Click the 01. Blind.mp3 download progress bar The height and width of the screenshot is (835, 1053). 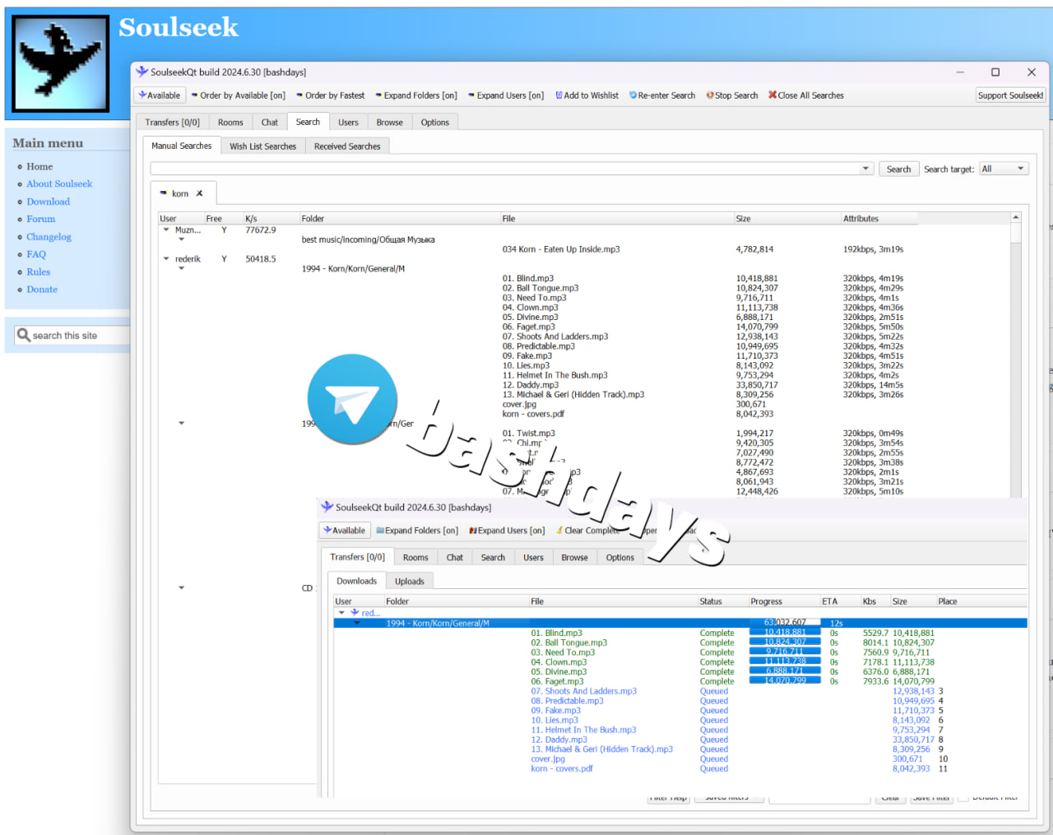coord(785,633)
